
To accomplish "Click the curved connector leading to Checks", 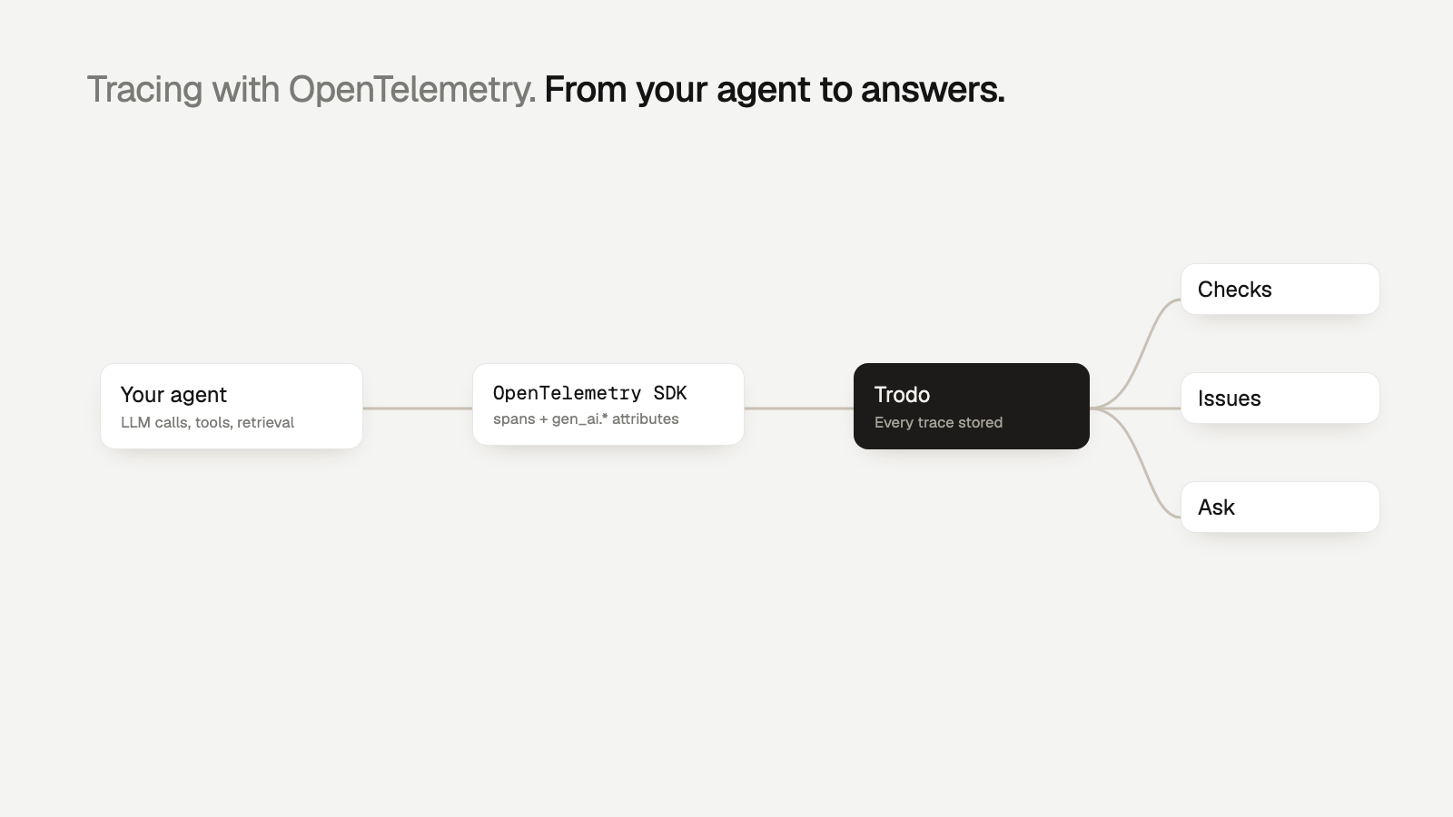I will (1137, 352).
